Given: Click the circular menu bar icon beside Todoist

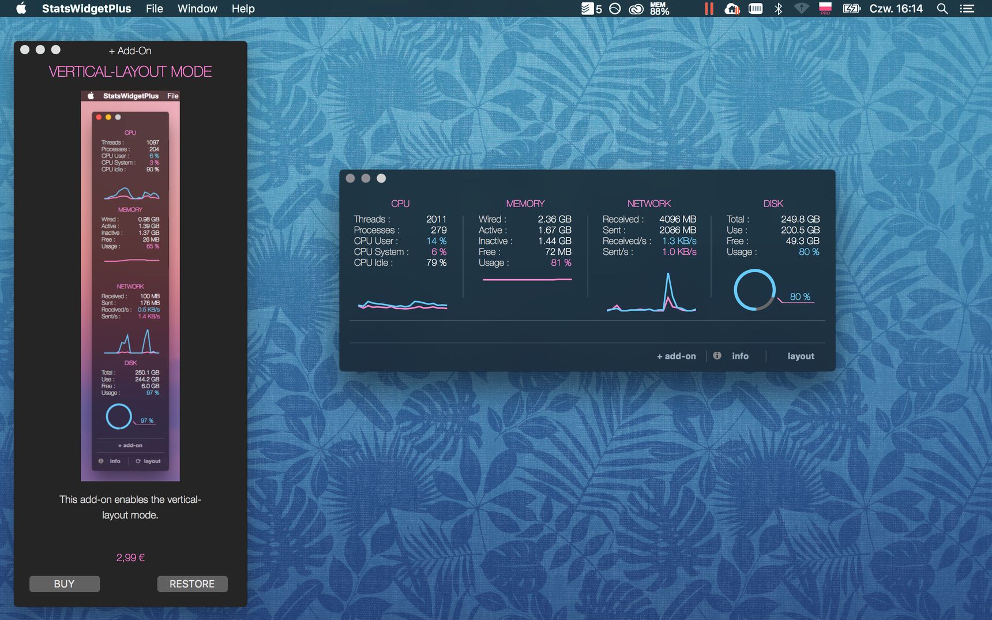Looking at the screenshot, I should pos(615,8).
